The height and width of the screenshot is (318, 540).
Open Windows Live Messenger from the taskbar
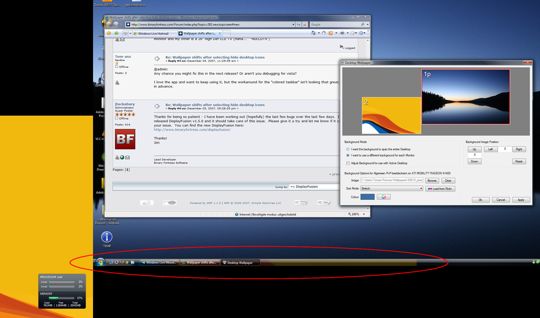[159, 263]
